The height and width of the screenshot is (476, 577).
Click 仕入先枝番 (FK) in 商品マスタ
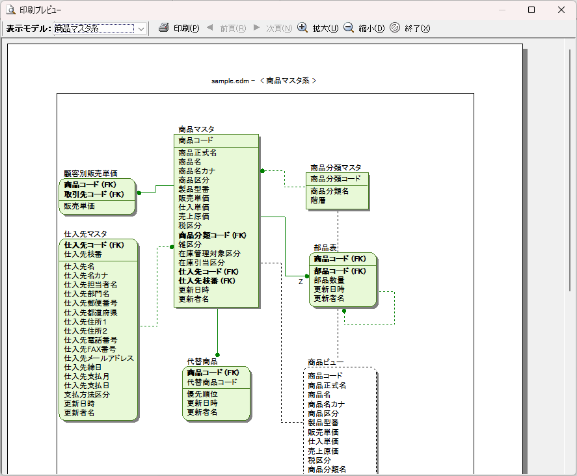pyautogui.click(x=207, y=281)
